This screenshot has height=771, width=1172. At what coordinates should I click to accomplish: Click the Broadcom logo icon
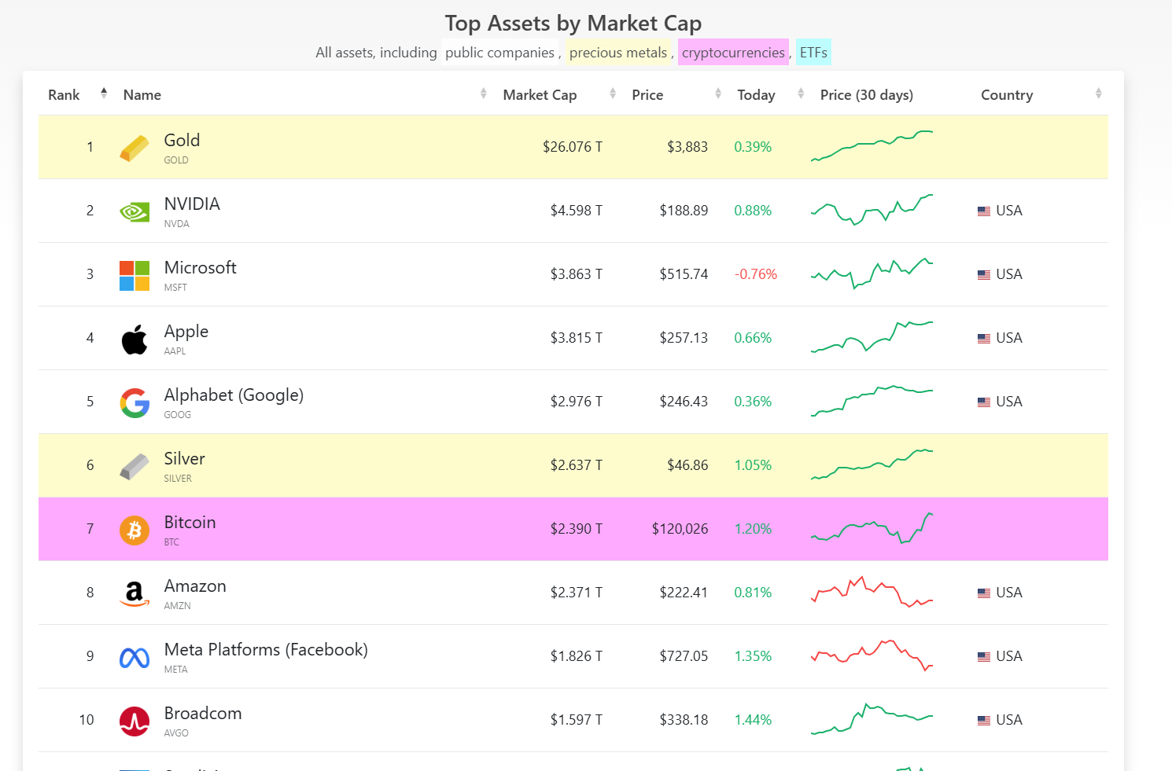(x=135, y=721)
